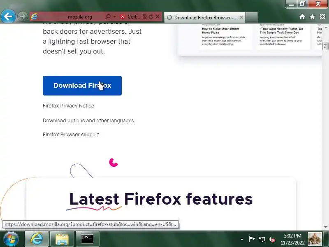Viewport: 329px width, 247px height.
Task: Minimize the Internet Explorer window
Action: (291, 4)
